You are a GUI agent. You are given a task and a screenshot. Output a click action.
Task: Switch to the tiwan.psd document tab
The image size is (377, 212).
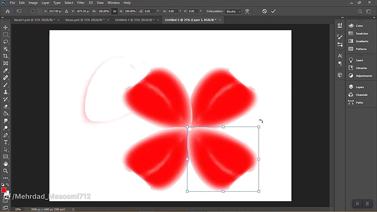coord(85,20)
